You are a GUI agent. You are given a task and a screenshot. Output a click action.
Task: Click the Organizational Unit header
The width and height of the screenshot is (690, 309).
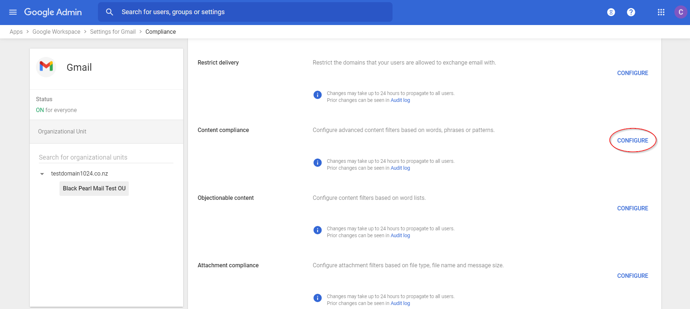pos(106,132)
